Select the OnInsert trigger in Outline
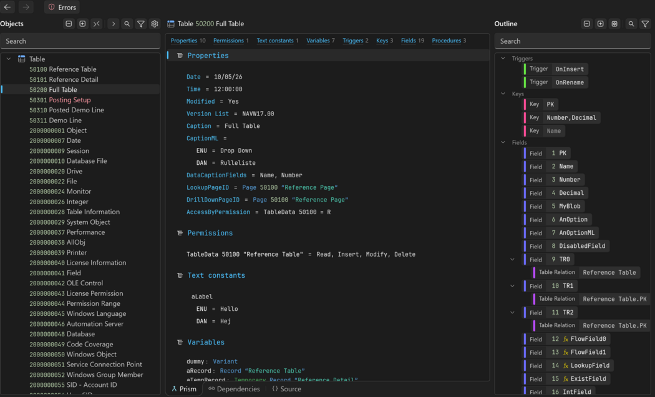655x397 pixels. (x=556, y=69)
